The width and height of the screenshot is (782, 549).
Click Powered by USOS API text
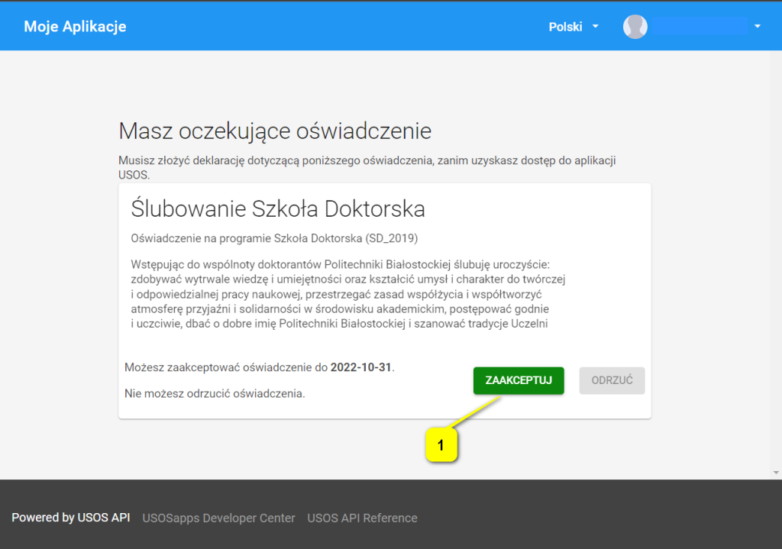coord(71,518)
